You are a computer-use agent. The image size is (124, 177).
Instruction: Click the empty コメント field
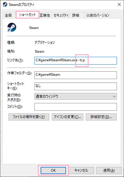(76, 107)
